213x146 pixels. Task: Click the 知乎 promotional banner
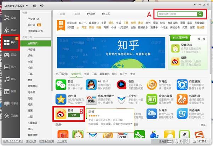[111, 53]
